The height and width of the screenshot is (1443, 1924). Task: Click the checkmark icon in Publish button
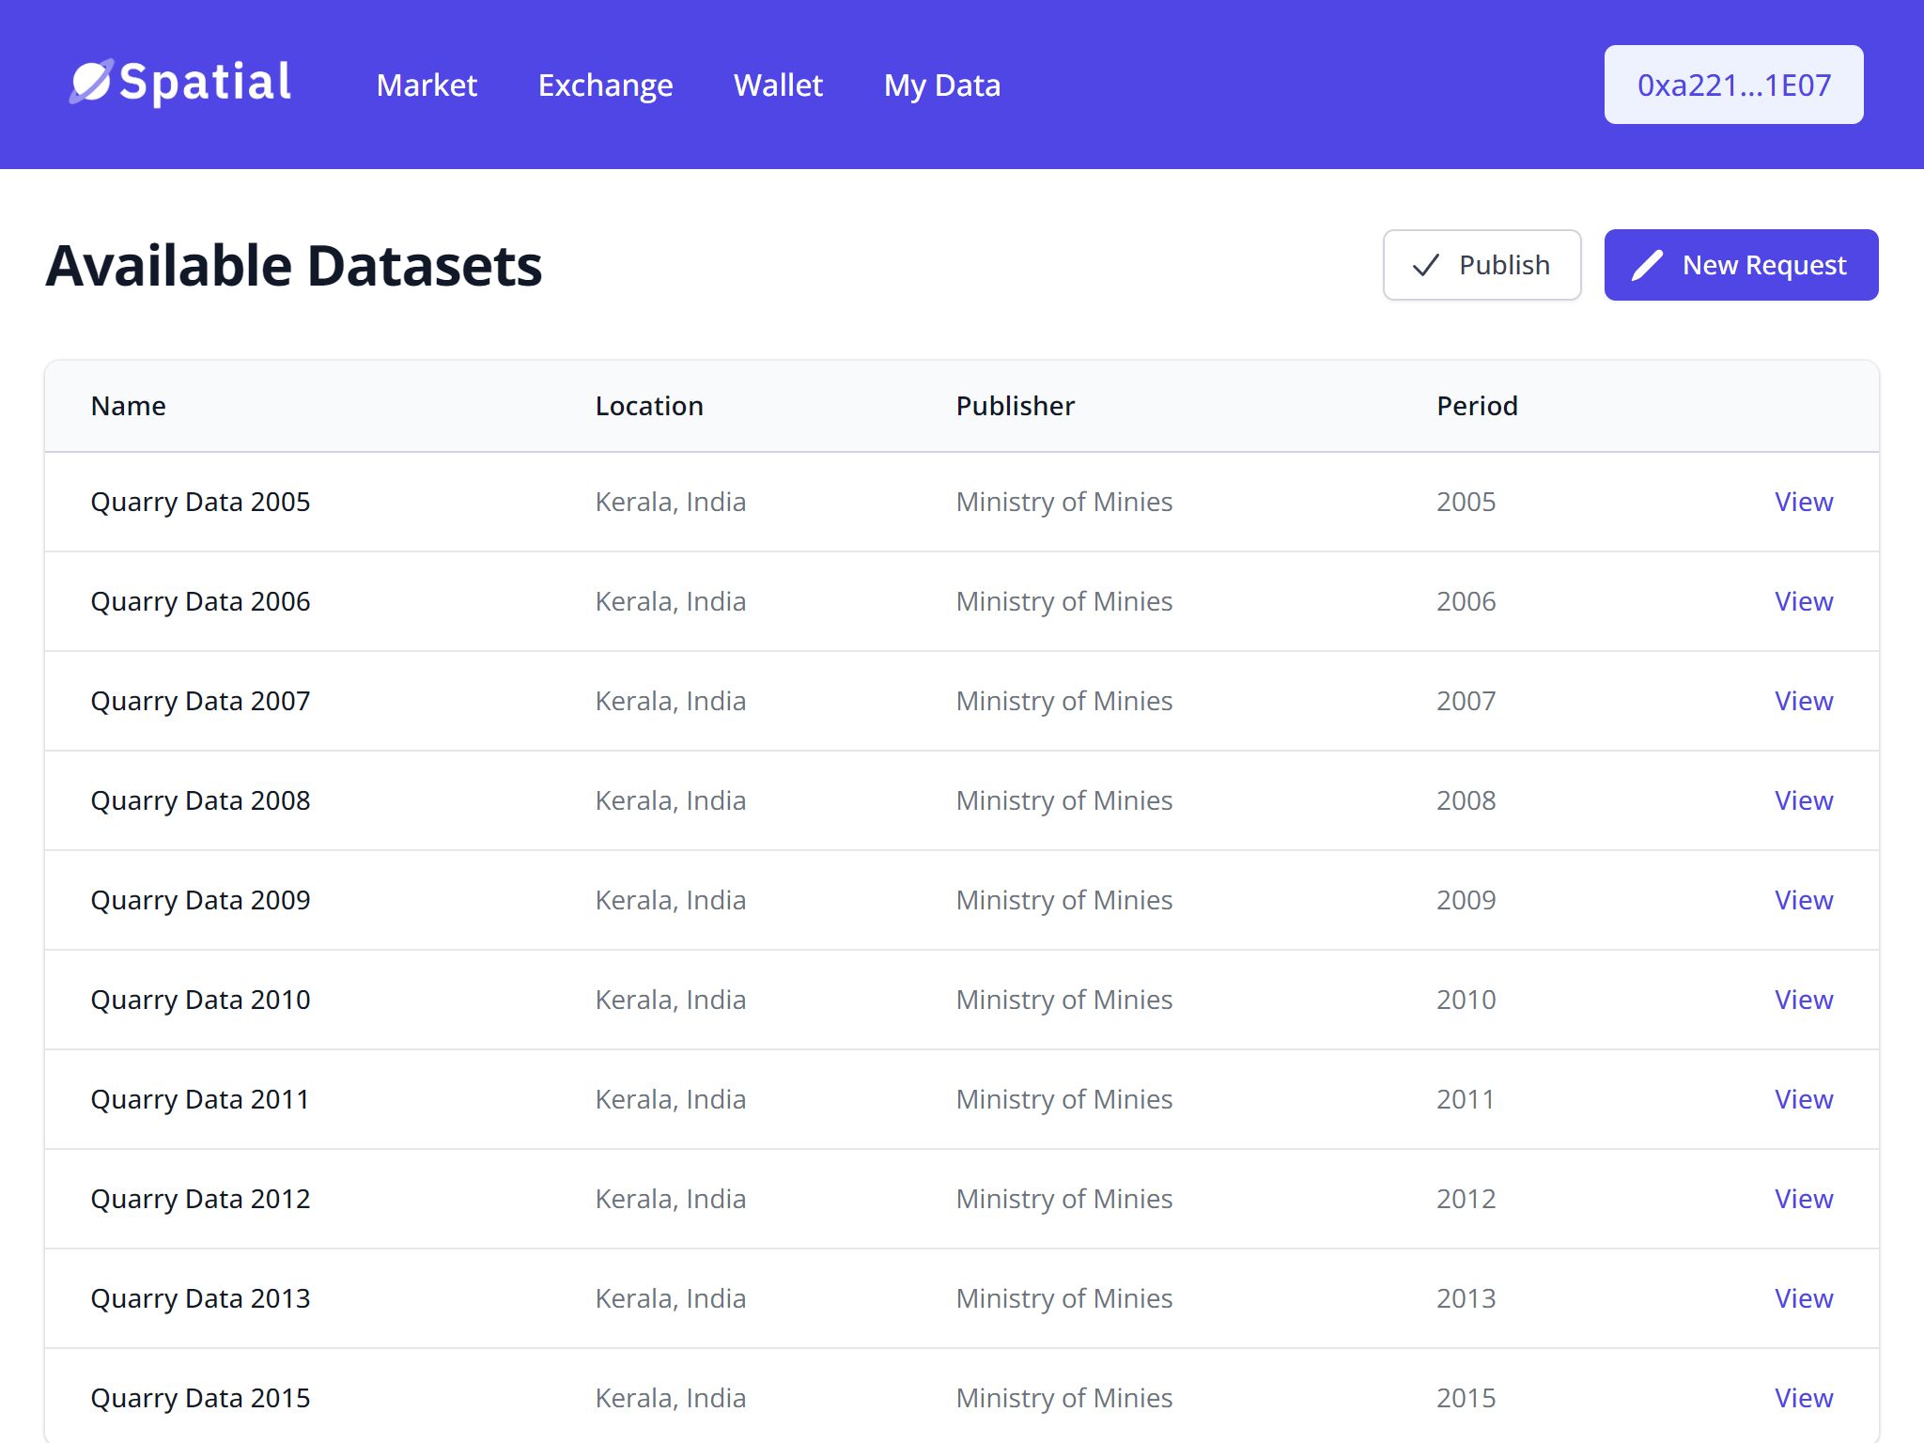[x=1425, y=266]
